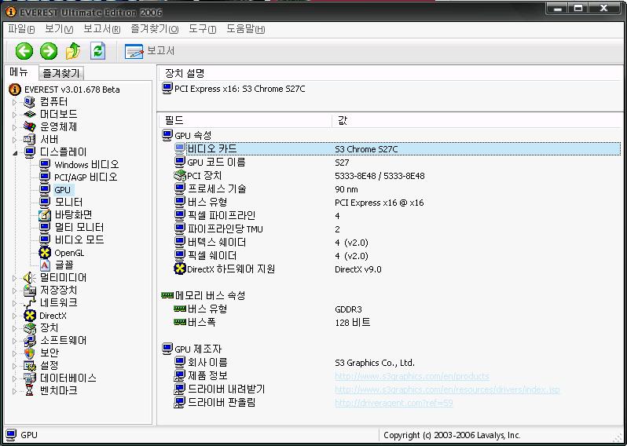Click the up-level folder arrow icon
The height and width of the screenshot is (446, 627).
pos(73,51)
